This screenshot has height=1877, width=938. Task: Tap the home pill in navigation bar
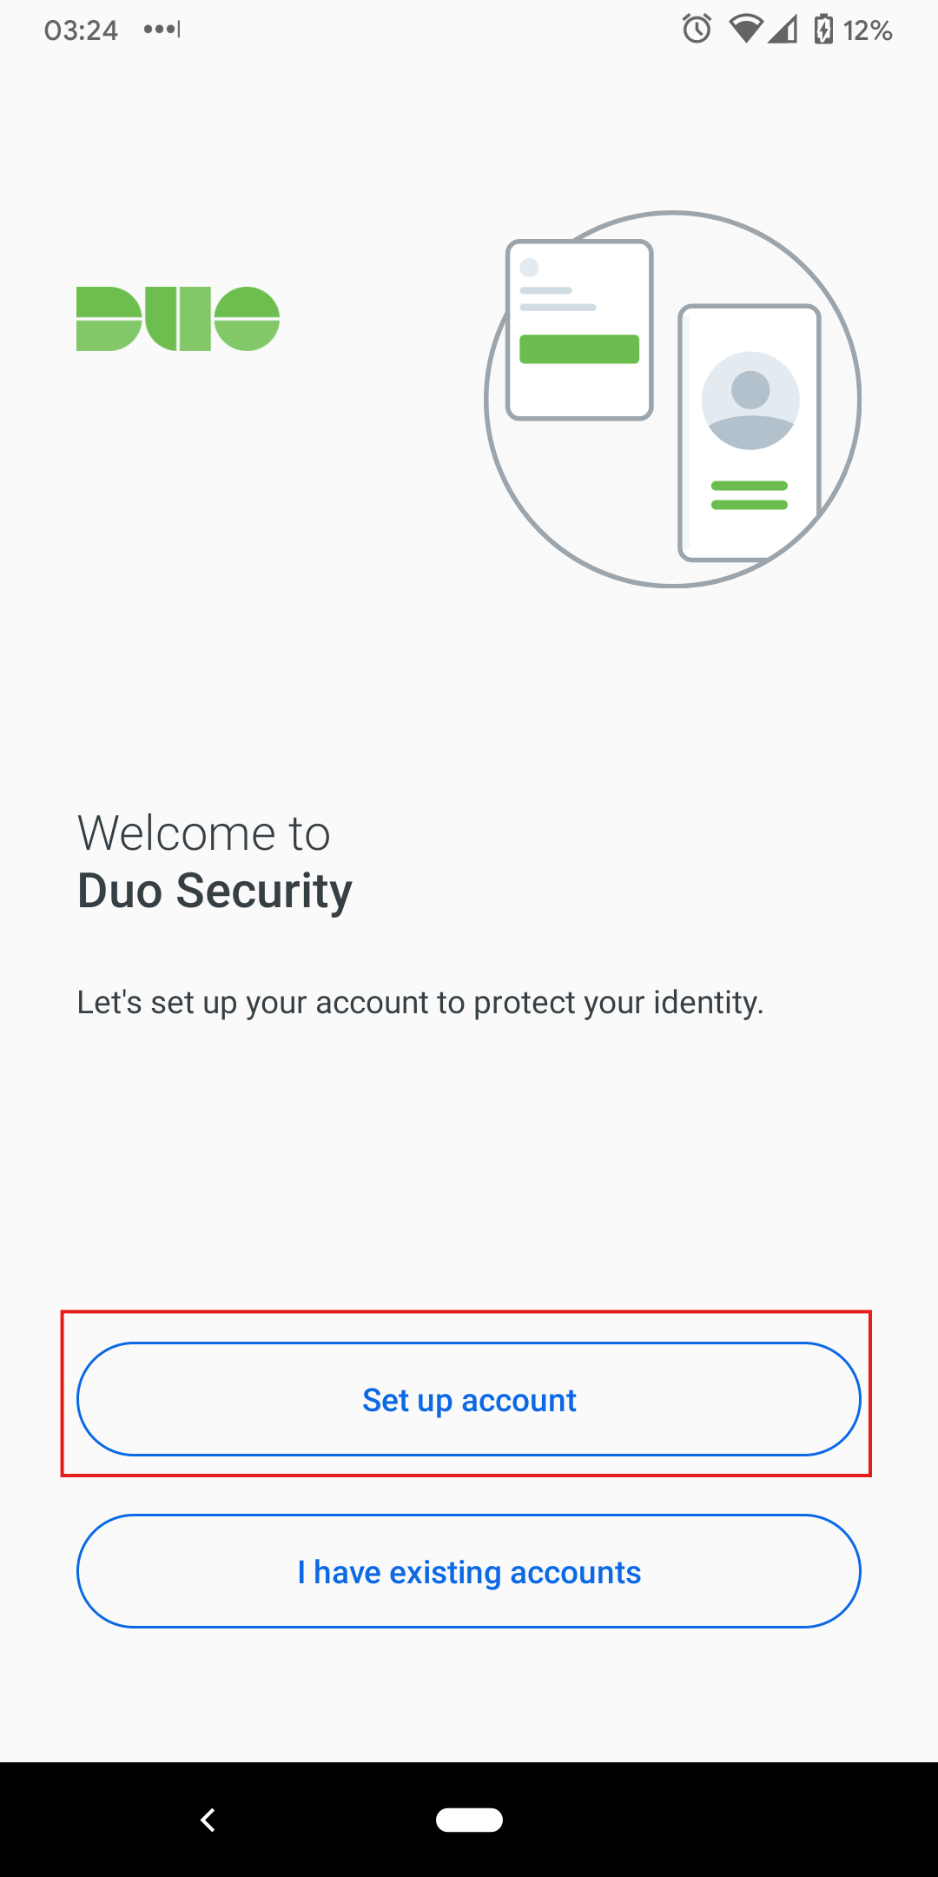[469, 1820]
